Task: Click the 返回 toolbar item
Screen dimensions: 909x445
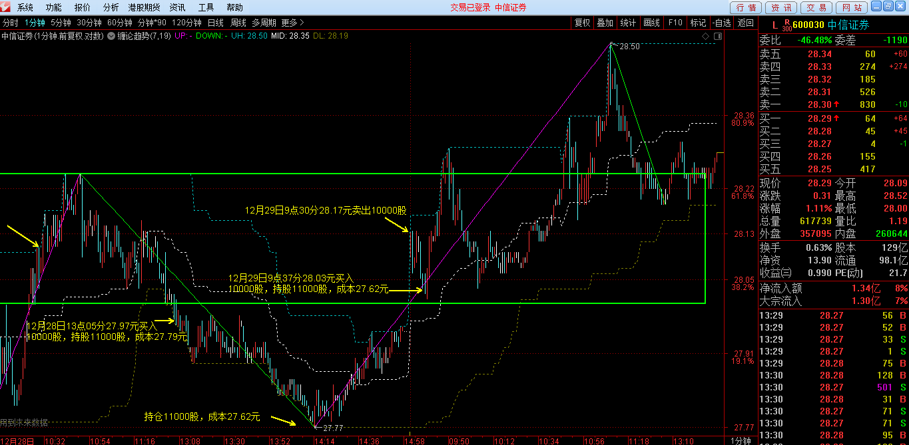Action: [746, 23]
